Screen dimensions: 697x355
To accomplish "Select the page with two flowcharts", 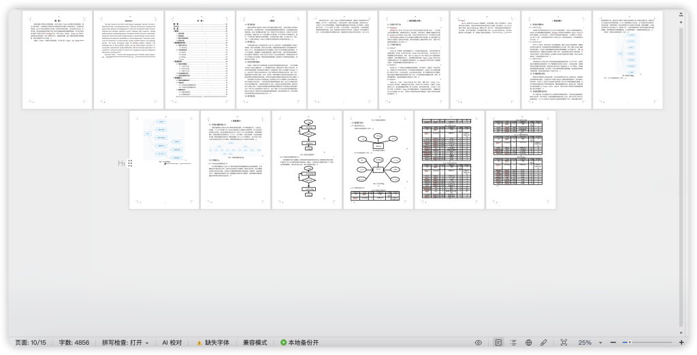I will coord(307,160).
